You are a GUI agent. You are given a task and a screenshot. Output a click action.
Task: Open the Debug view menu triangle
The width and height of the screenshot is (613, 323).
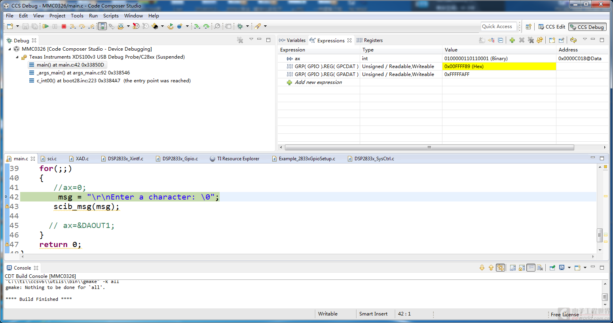point(251,39)
